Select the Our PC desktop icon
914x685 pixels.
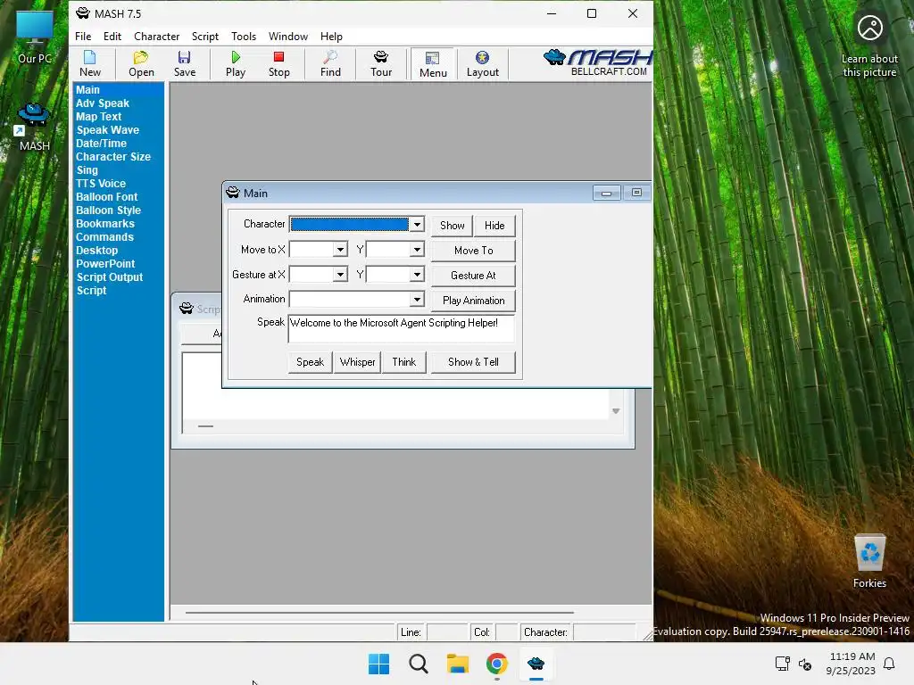(35, 37)
